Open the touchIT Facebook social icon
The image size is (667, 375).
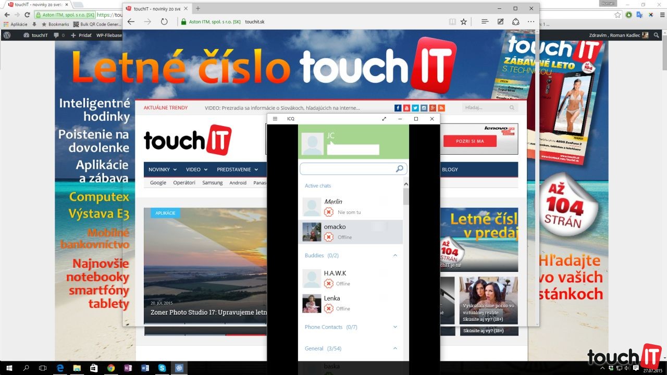pos(398,108)
